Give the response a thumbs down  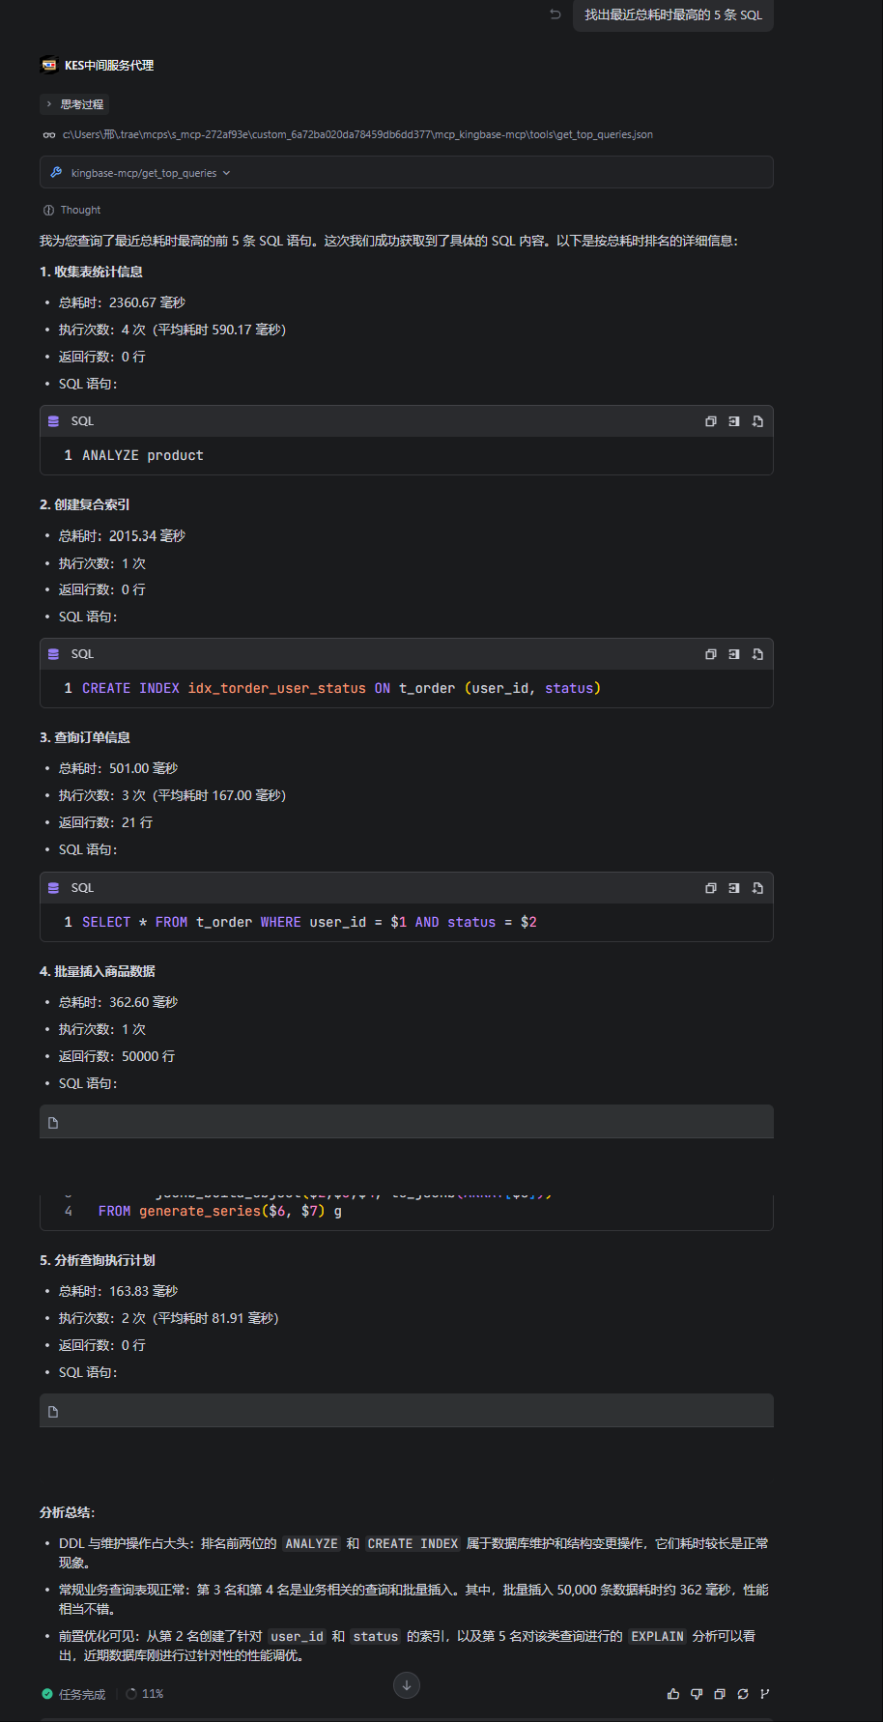(x=697, y=1694)
